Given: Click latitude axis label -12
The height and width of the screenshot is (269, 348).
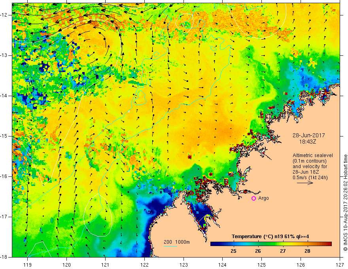Looking at the screenshot, I should [4, 15].
